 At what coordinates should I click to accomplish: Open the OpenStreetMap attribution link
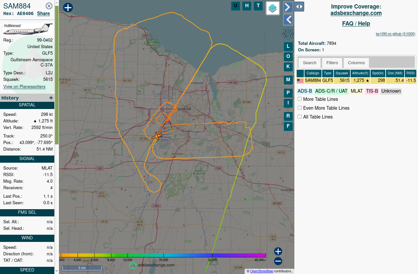[262, 271]
